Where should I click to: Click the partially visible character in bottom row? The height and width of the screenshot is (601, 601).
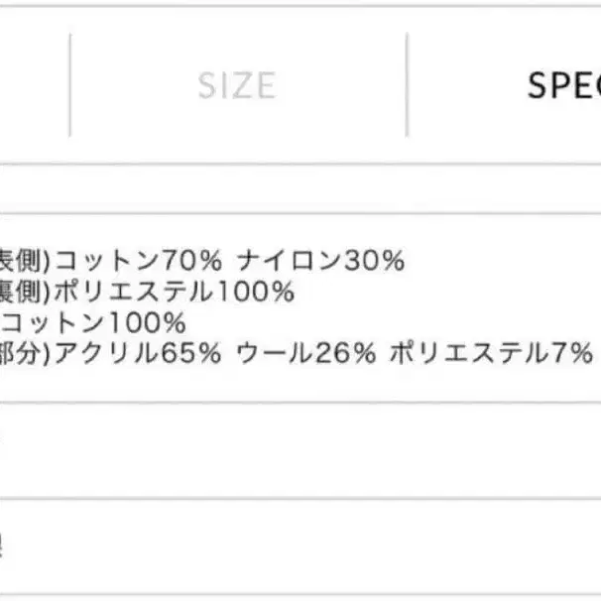click(x=3, y=541)
